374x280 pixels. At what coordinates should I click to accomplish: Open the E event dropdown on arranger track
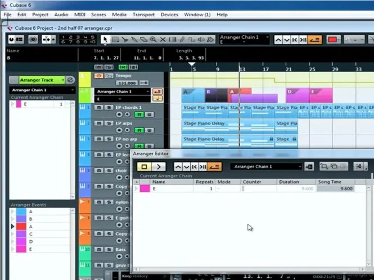pyautogui.click(x=123, y=99)
